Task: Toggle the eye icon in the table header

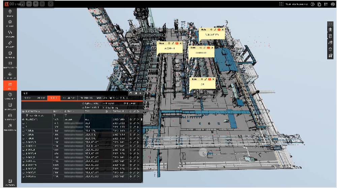Action: pos(24,111)
